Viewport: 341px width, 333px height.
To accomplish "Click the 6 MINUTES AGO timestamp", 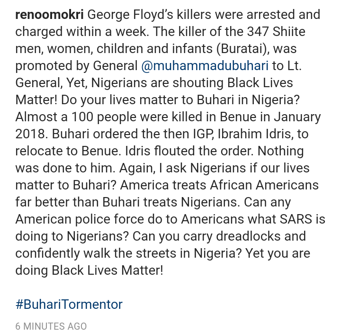I will (51, 326).
